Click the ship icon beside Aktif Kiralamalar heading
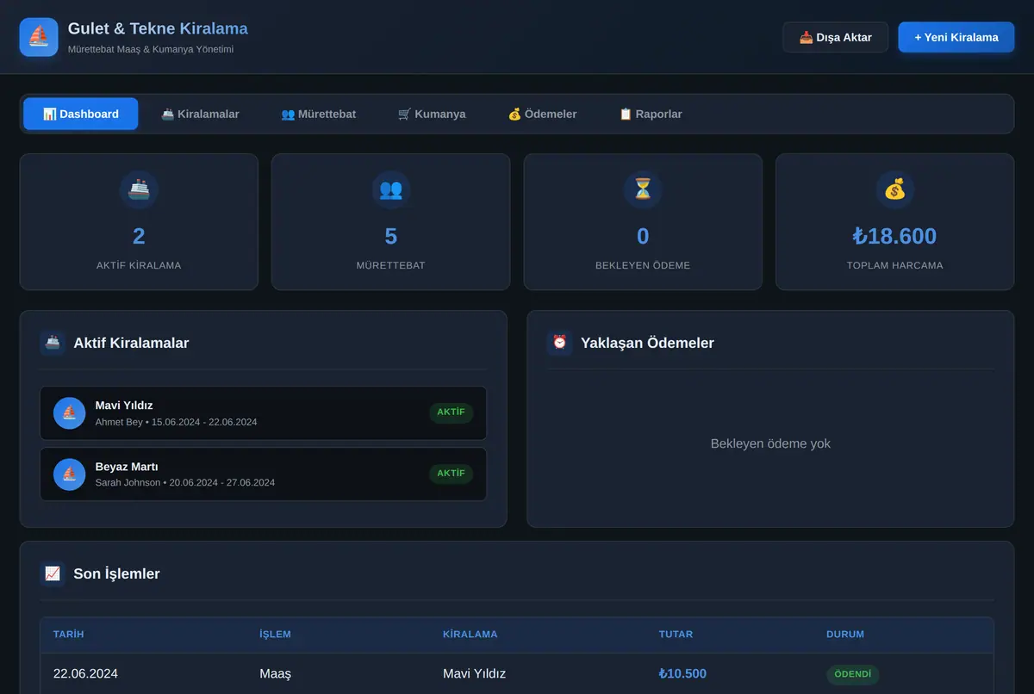The width and height of the screenshot is (1034, 694). click(x=53, y=343)
